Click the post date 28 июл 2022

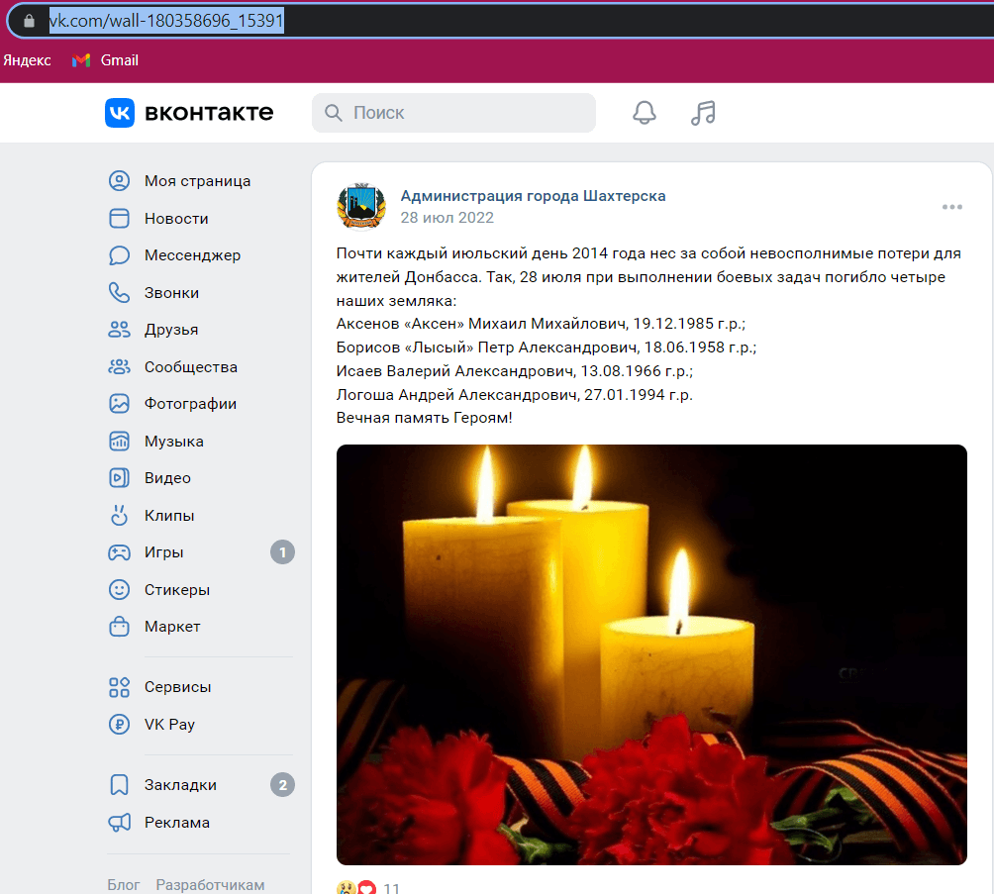click(x=447, y=218)
